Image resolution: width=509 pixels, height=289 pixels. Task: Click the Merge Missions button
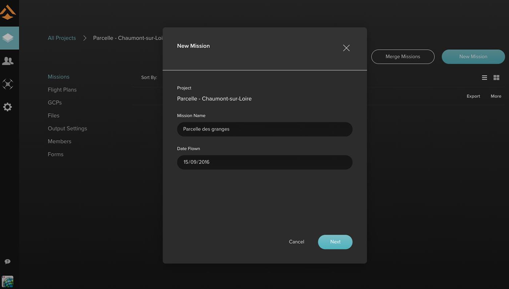[x=403, y=57]
